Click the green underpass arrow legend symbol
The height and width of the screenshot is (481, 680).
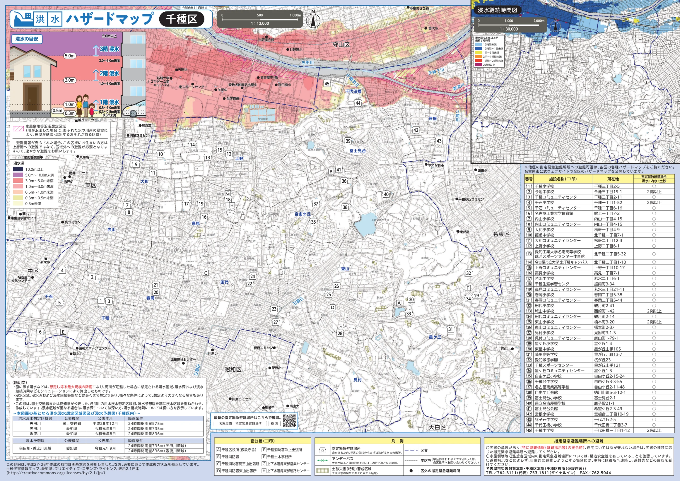tap(322, 461)
